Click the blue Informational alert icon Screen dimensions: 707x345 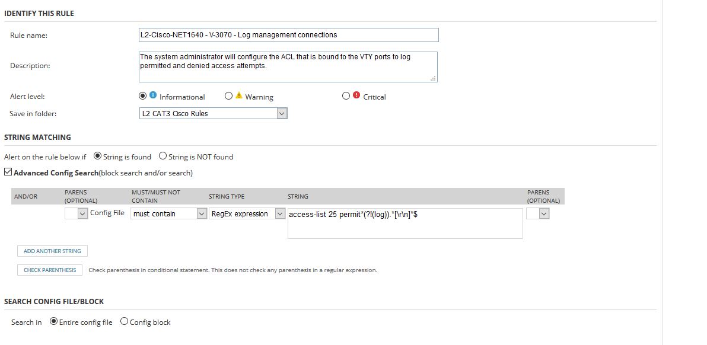153,95
